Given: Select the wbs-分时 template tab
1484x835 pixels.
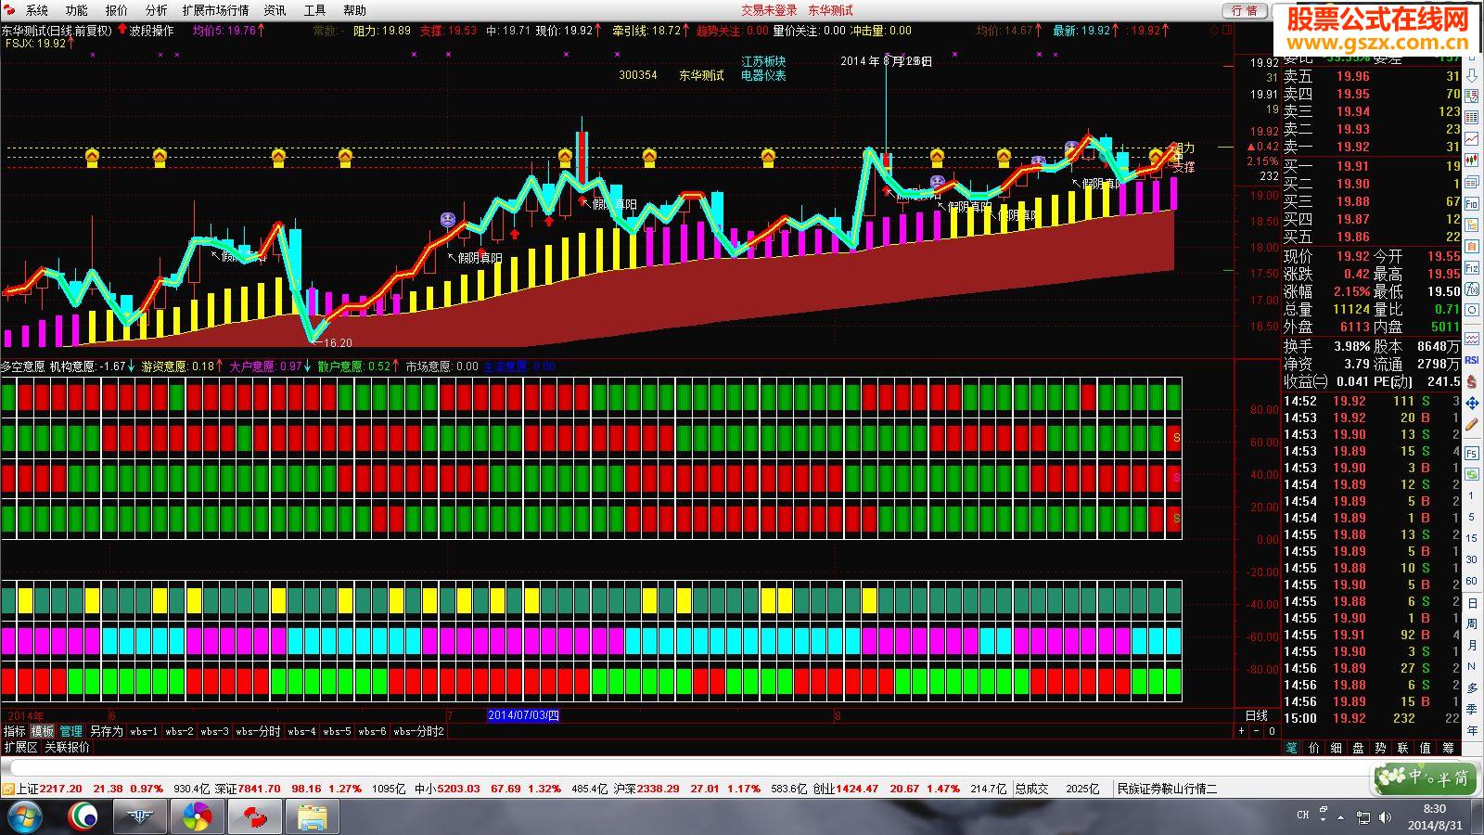Looking at the screenshot, I should point(258,731).
